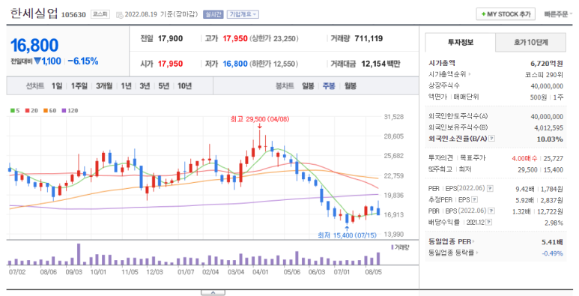The width and height of the screenshot is (579, 296).
Task: Open the help icon next to PBR BPS(2022.06)
Action: point(491,211)
